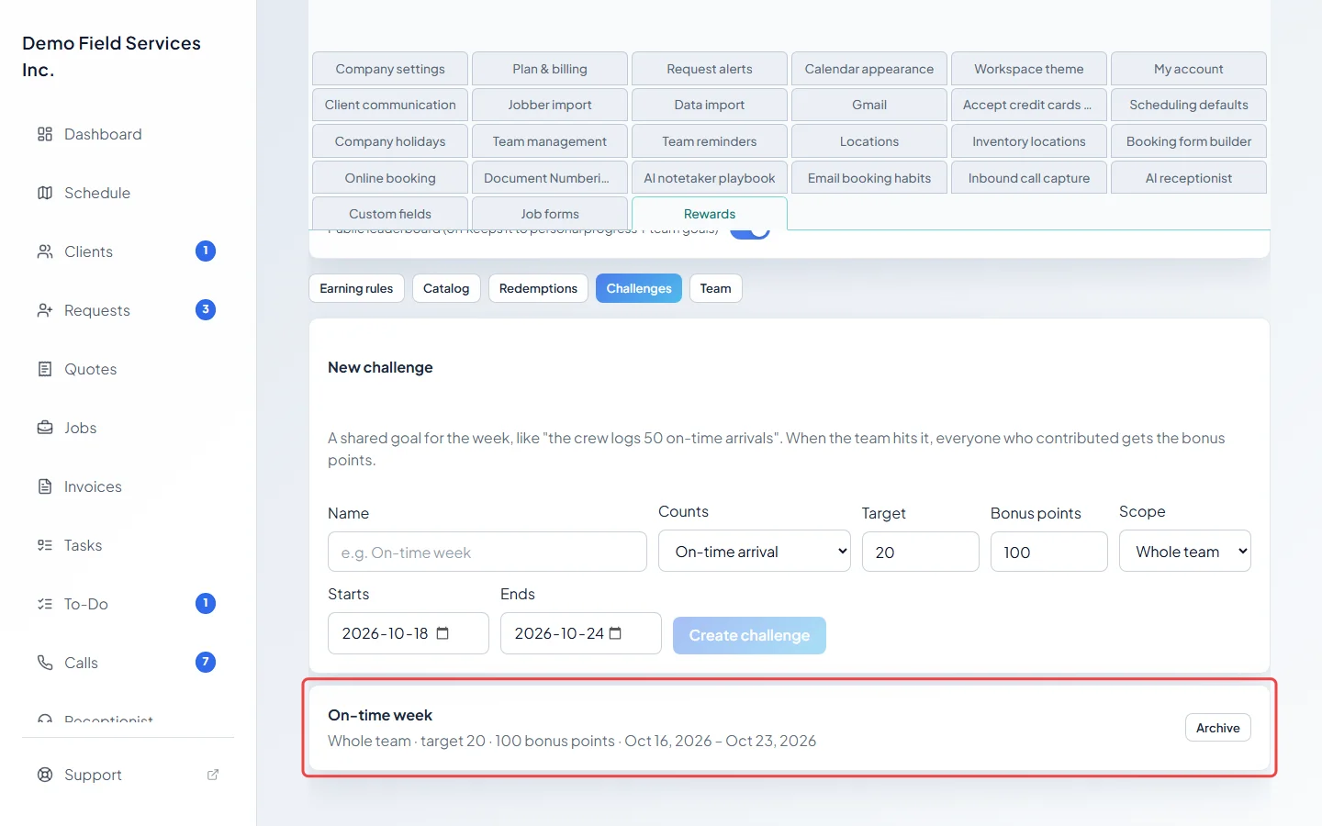The height and width of the screenshot is (826, 1322).
Task: Open the Scheduling defaults tab
Action: coord(1189,105)
